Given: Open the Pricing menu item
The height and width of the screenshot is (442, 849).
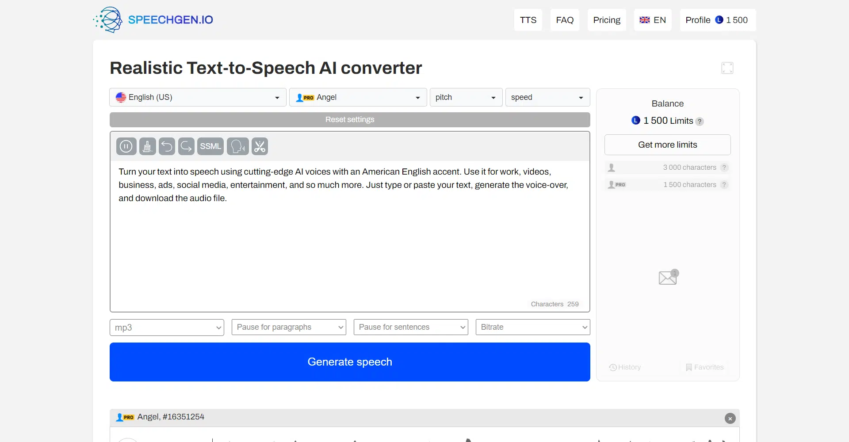Looking at the screenshot, I should click(x=606, y=20).
